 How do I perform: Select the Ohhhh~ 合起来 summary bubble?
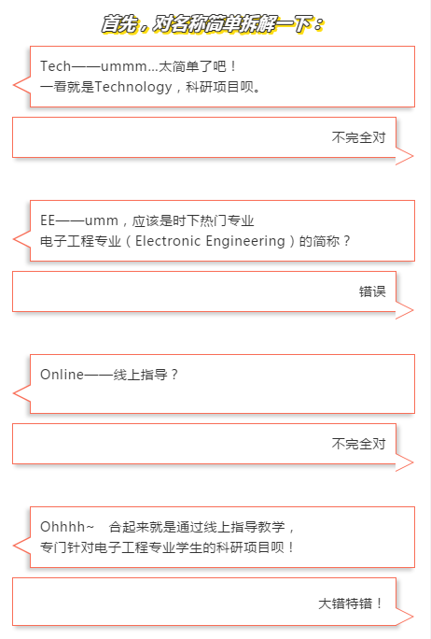[222, 537]
